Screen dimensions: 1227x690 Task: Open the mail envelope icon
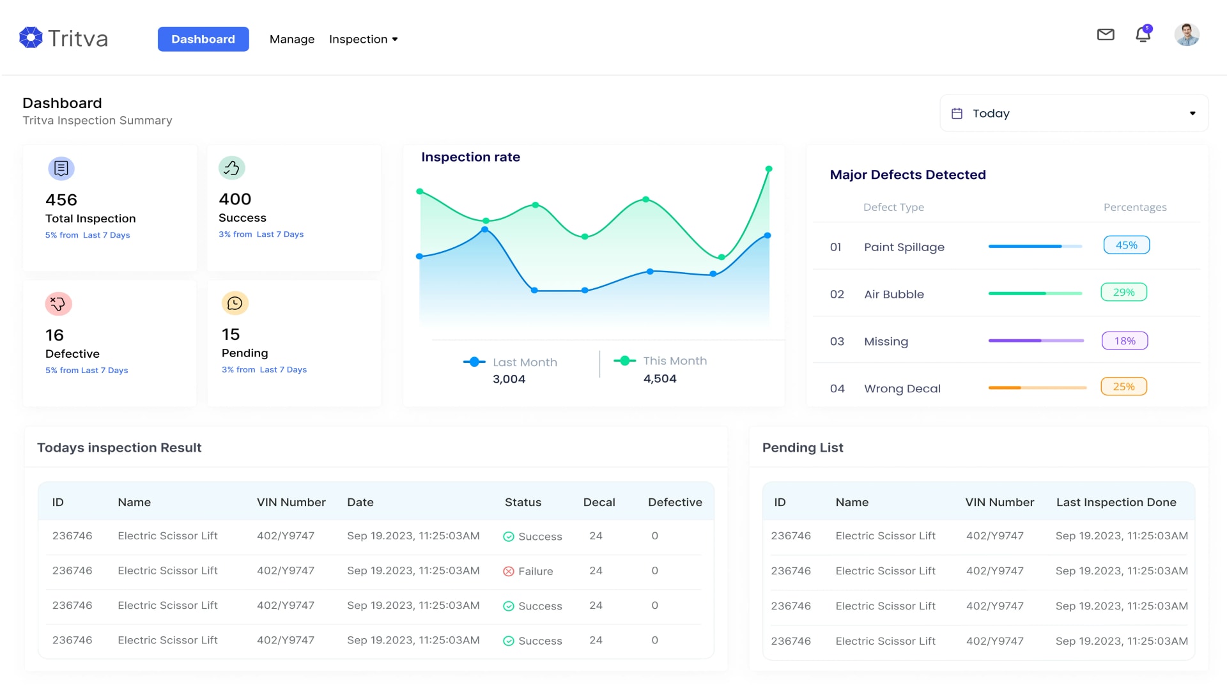1106,35
